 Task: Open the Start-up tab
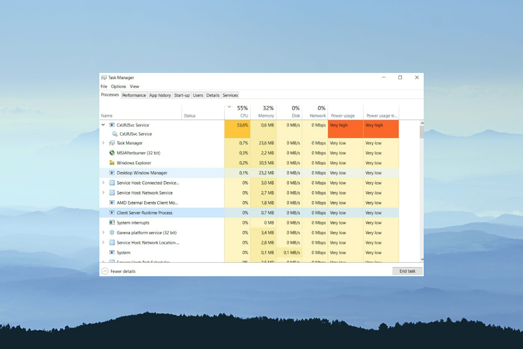pyautogui.click(x=182, y=95)
